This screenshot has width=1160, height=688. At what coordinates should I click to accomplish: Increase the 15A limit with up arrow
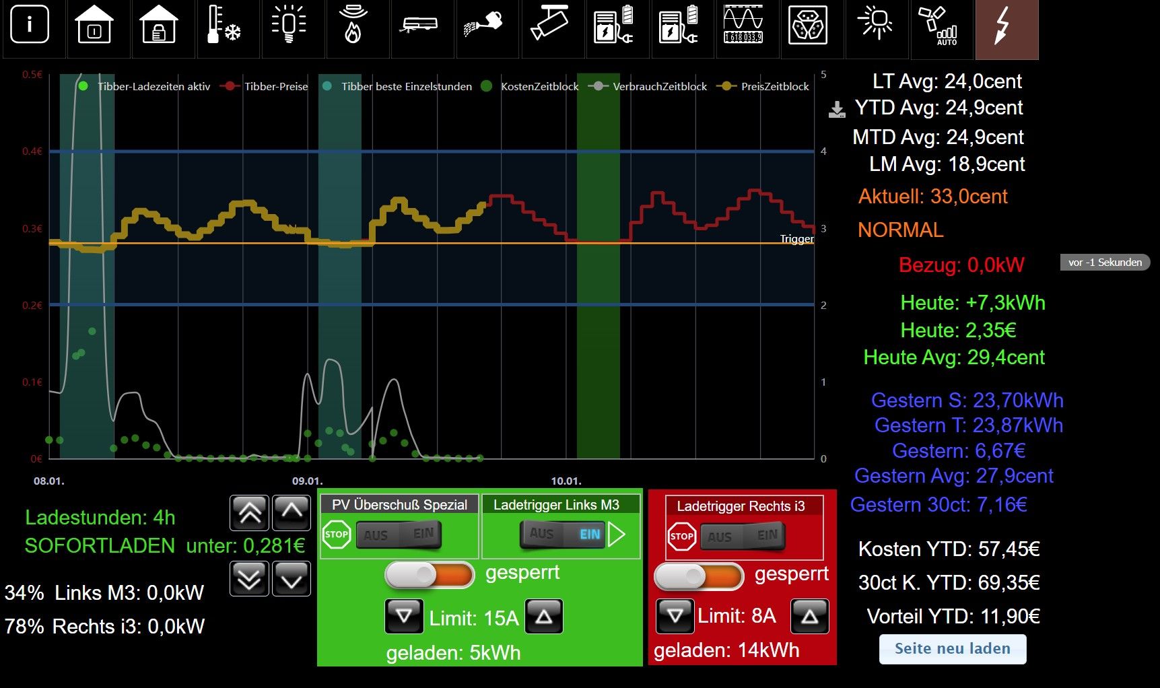pos(544,616)
